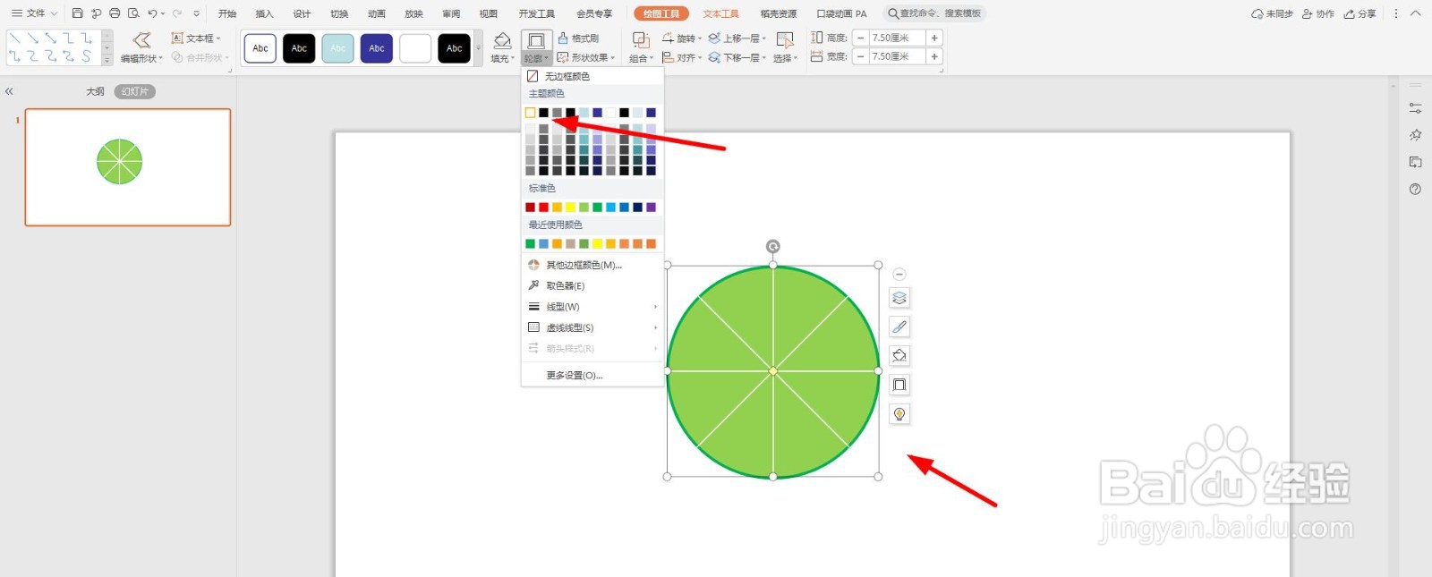Click the Save icon in quick access toolbar
The height and width of the screenshot is (577, 1432).
[x=77, y=13]
